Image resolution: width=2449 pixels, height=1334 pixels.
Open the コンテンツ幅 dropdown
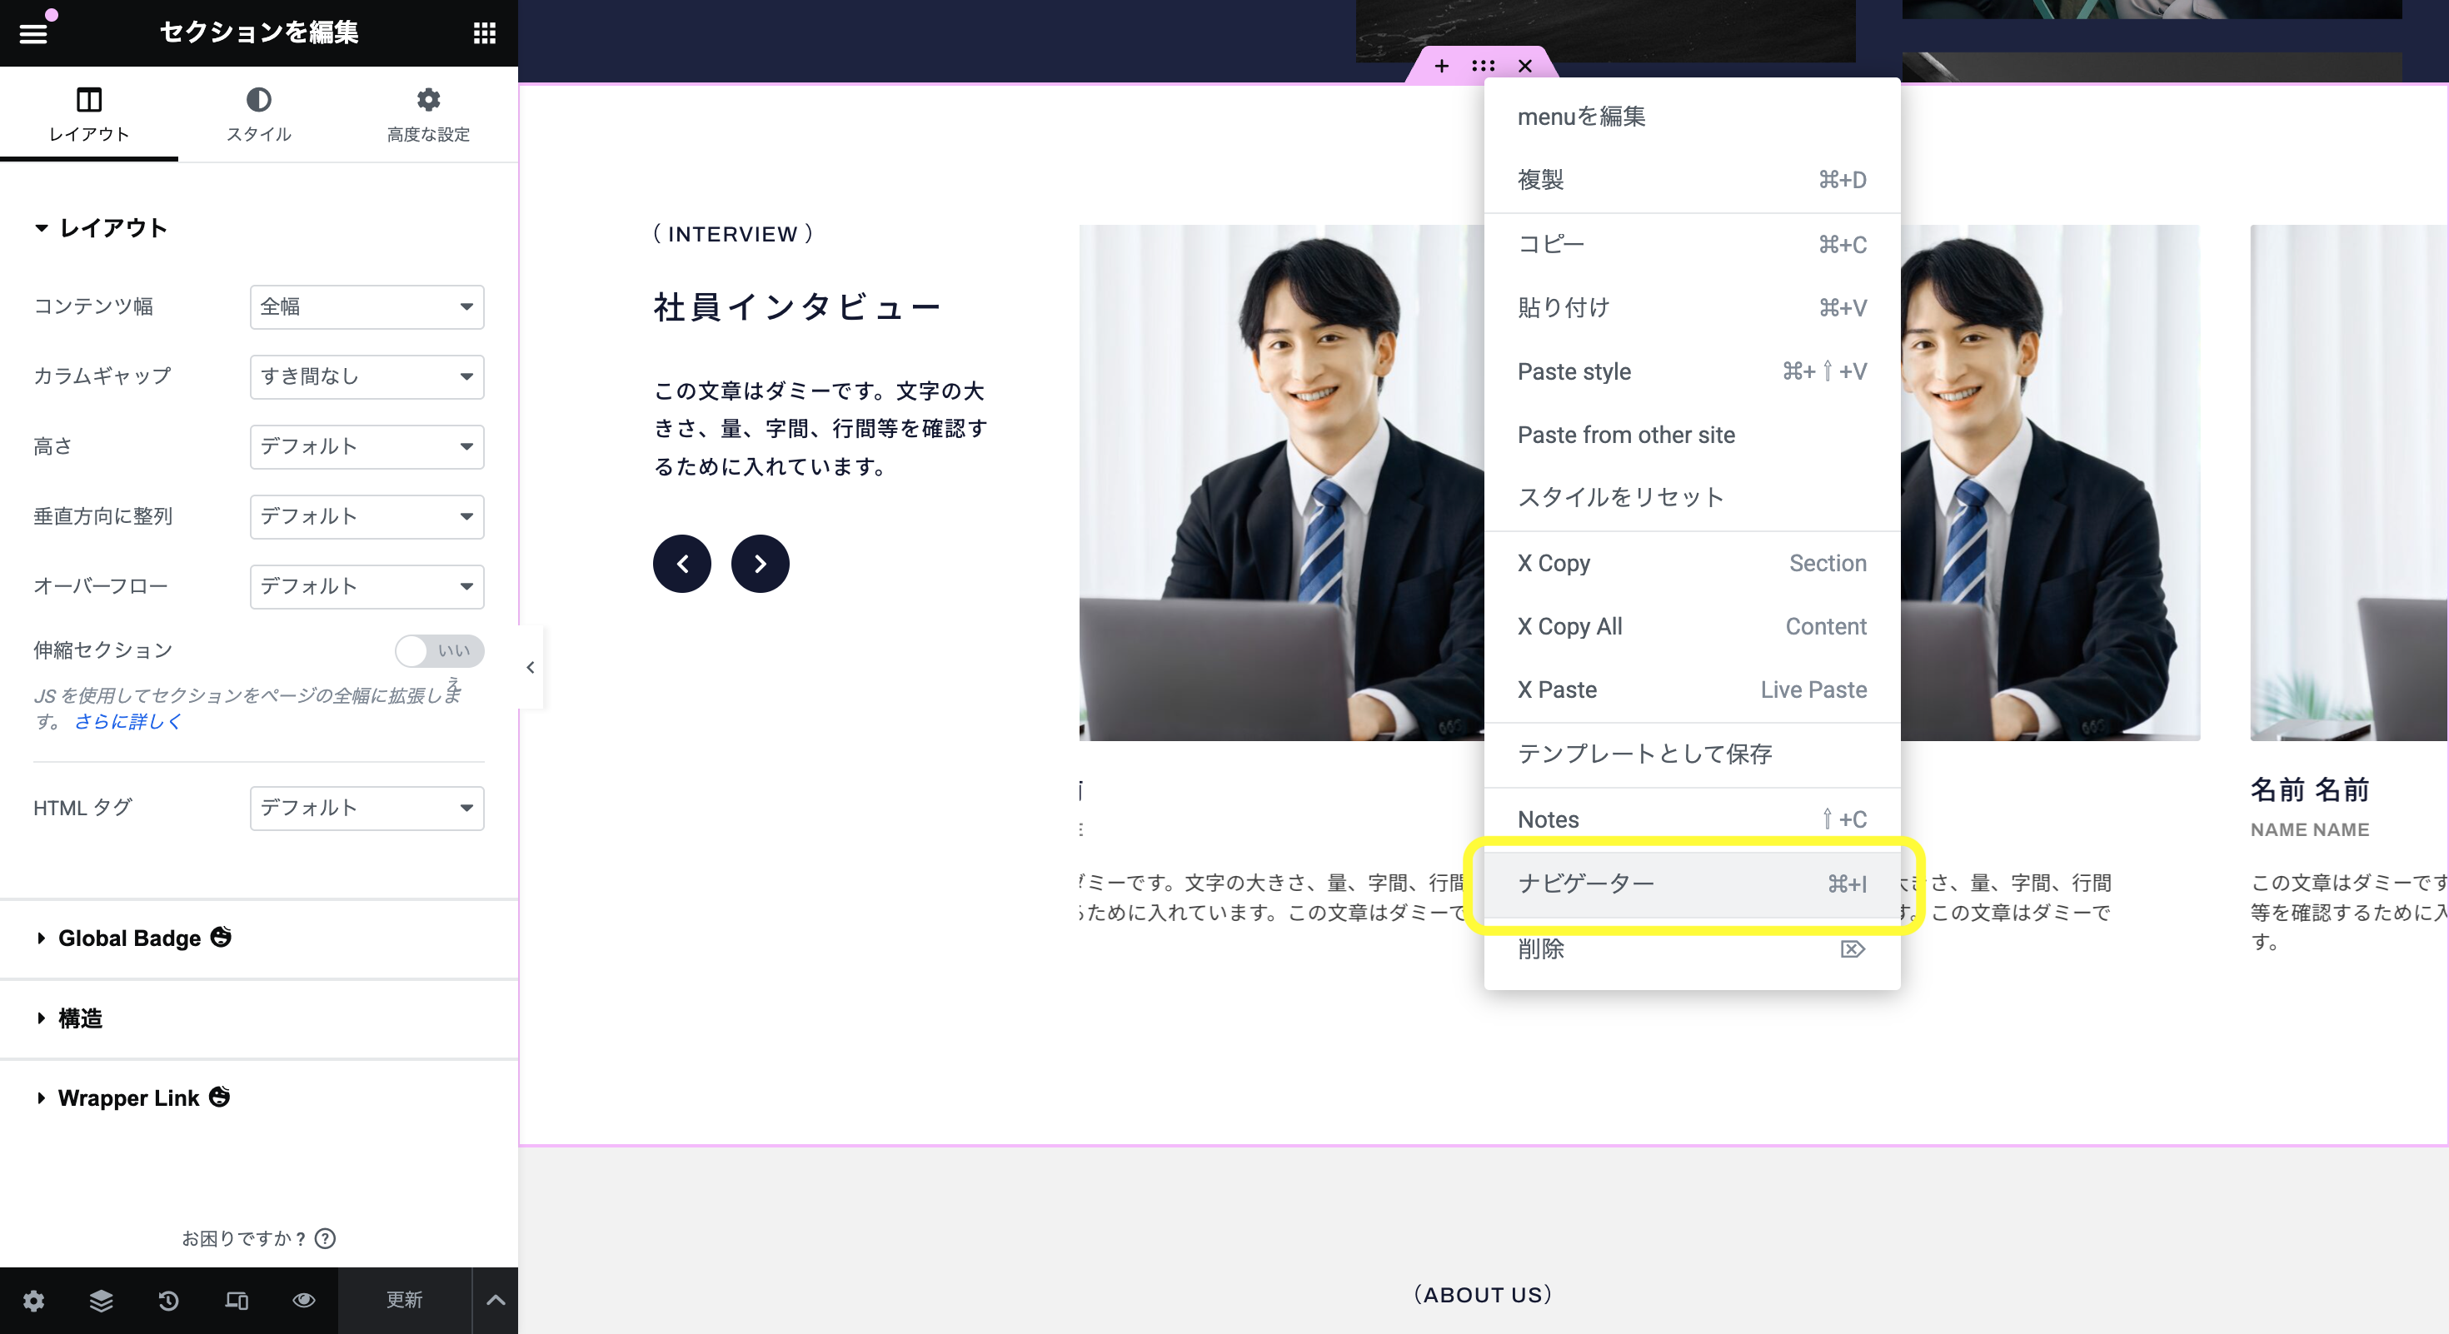(x=367, y=307)
